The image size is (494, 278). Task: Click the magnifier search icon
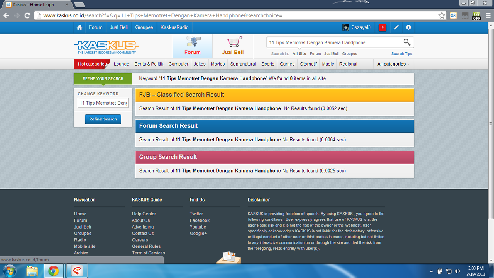pos(407,42)
